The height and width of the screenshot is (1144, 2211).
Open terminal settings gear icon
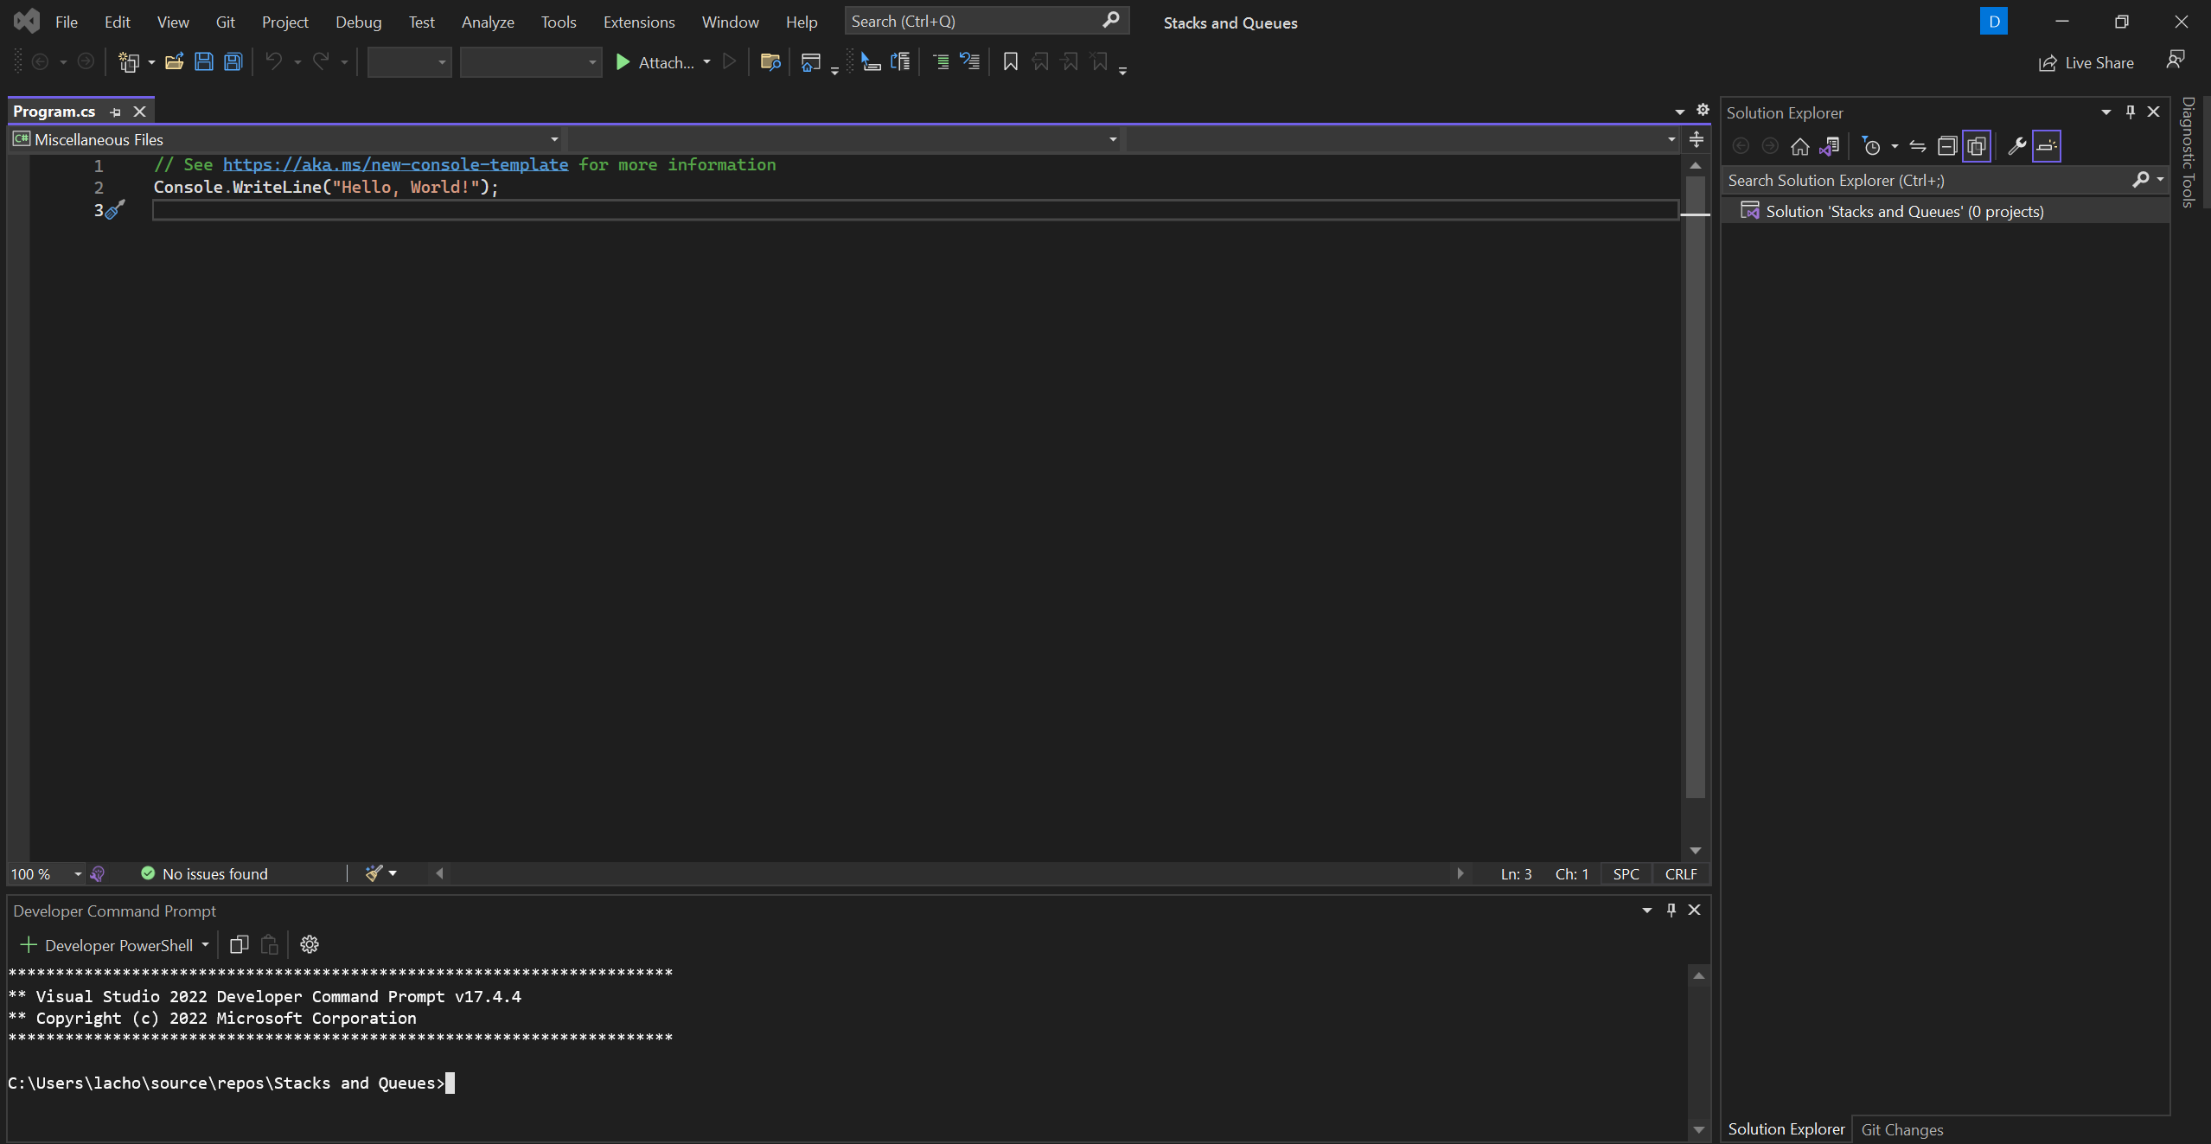coord(309,944)
